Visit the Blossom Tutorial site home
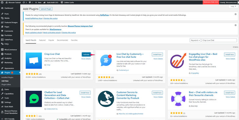The height and width of the screenshot is (120, 239). (13, 2)
